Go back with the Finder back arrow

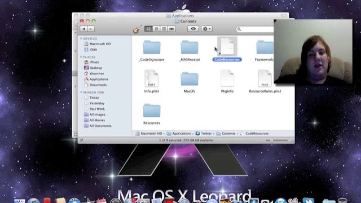coord(83,29)
